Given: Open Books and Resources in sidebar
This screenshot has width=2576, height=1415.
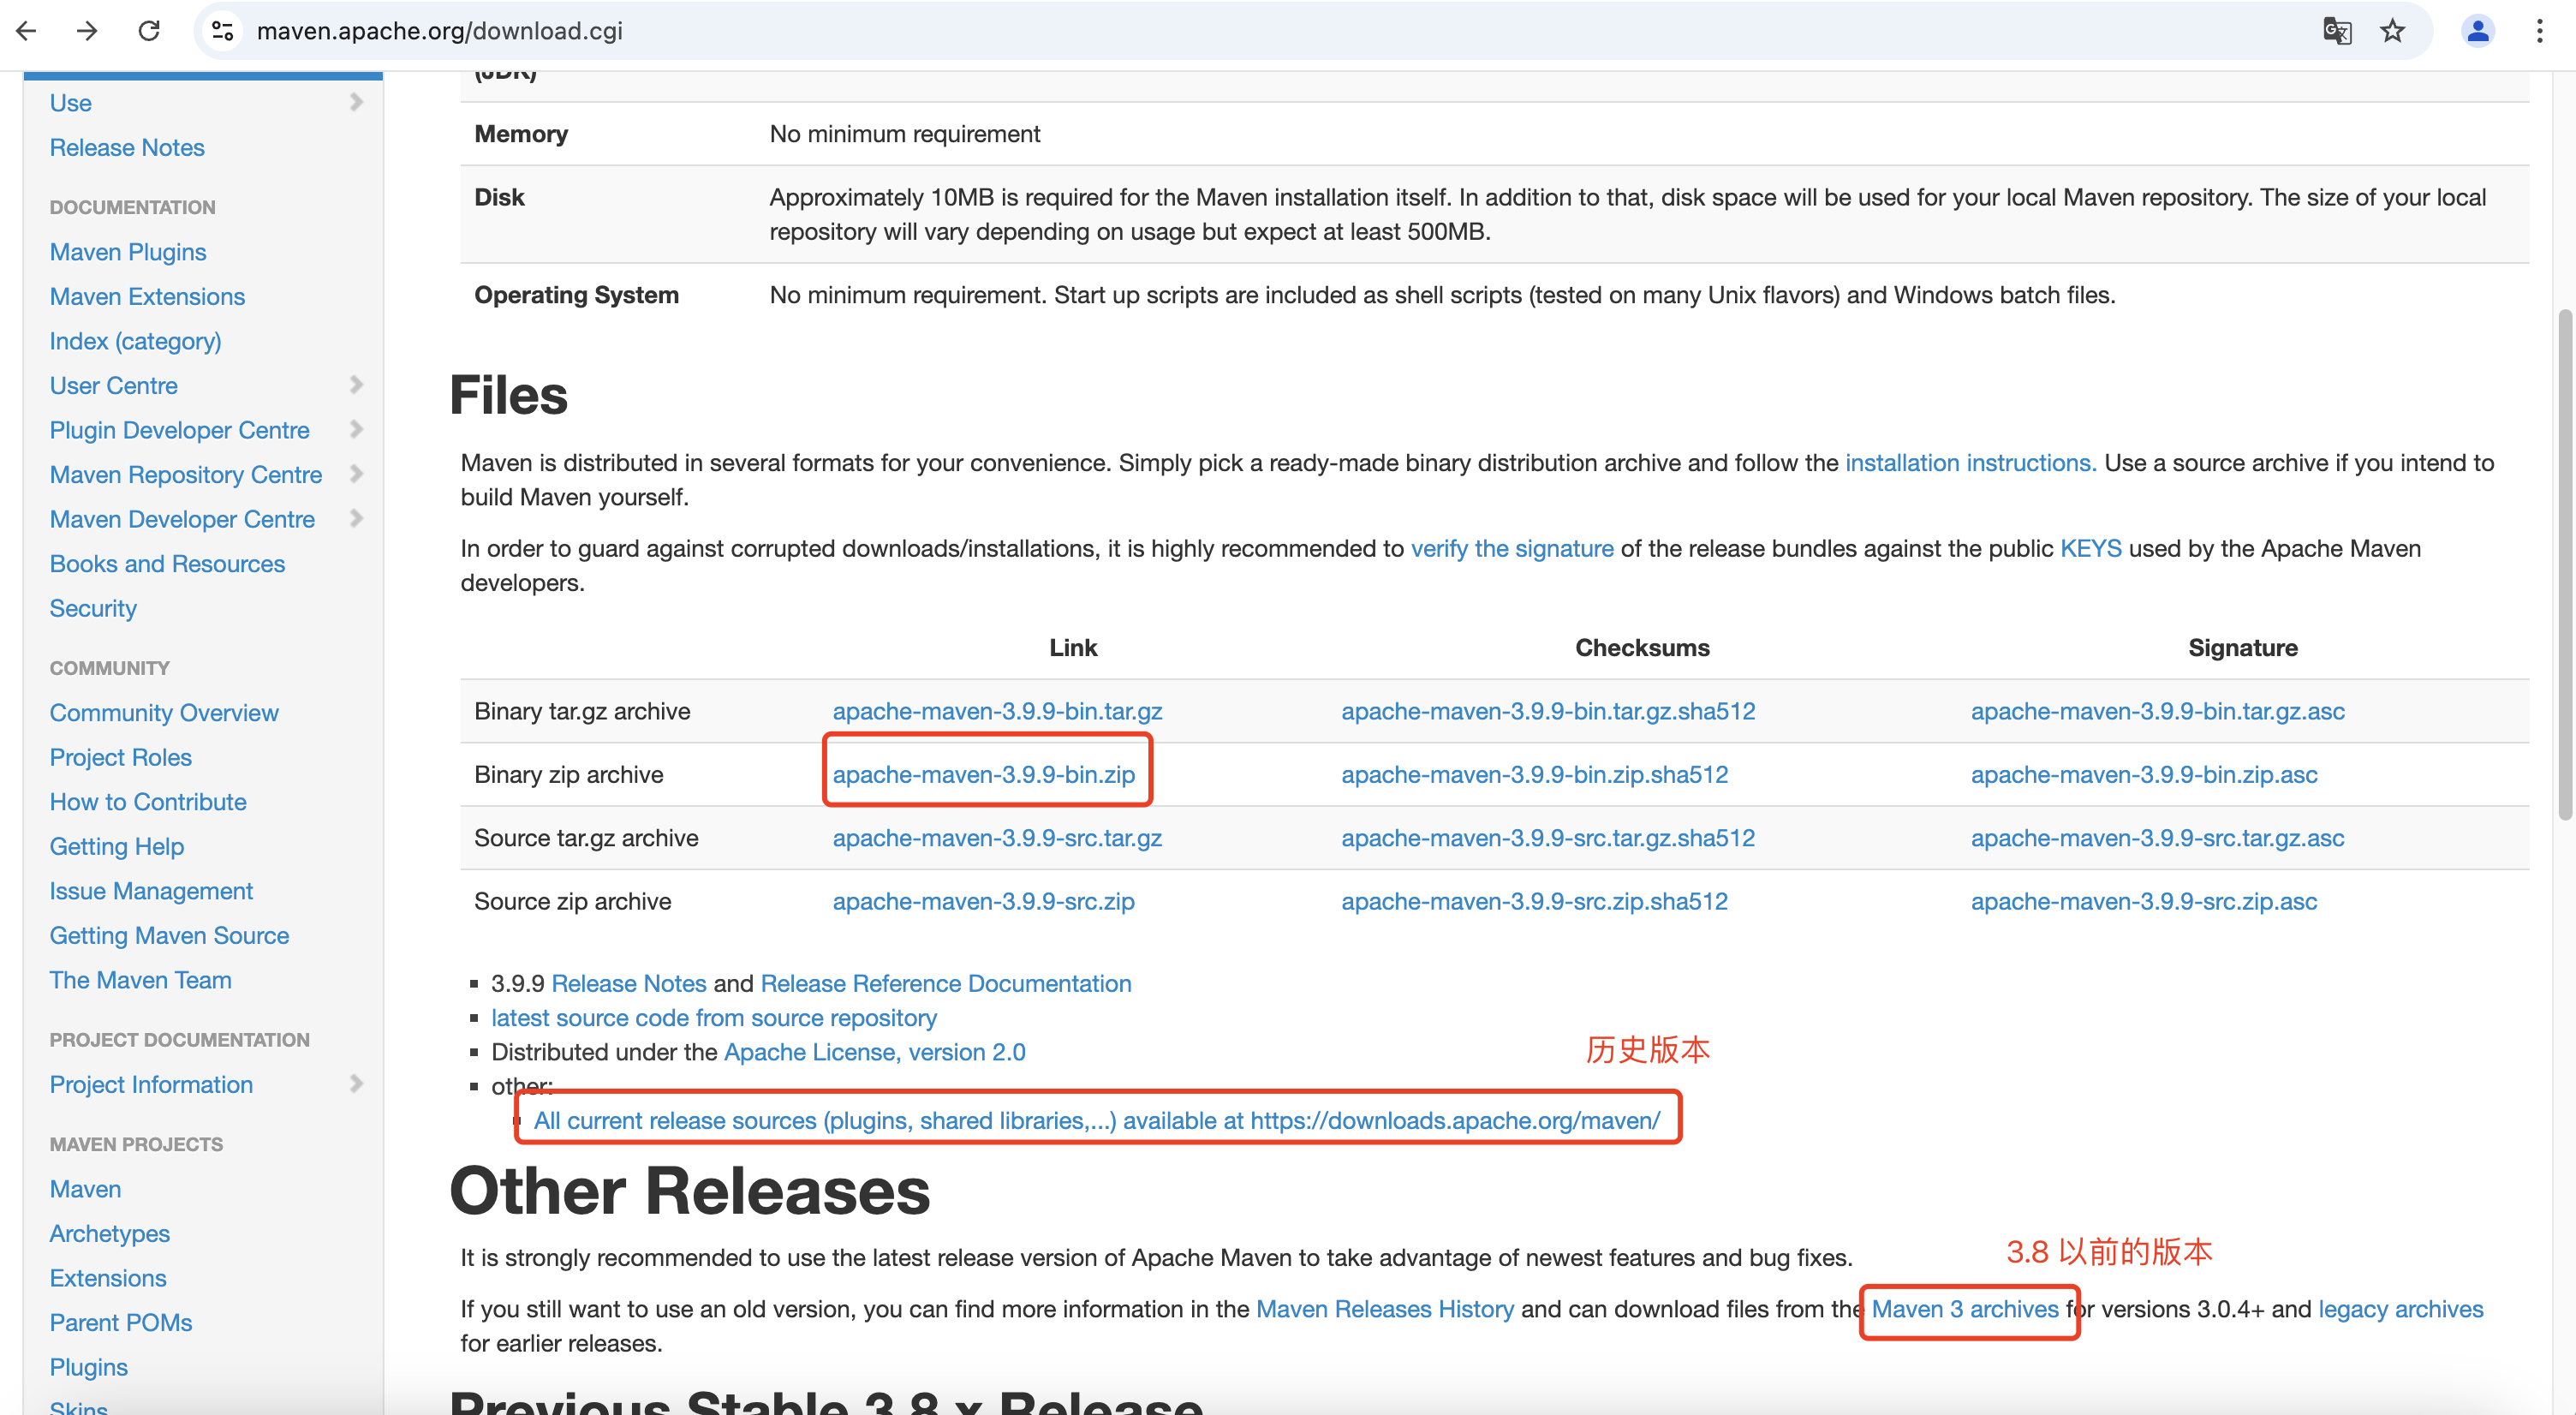Looking at the screenshot, I should click(167, 564).
